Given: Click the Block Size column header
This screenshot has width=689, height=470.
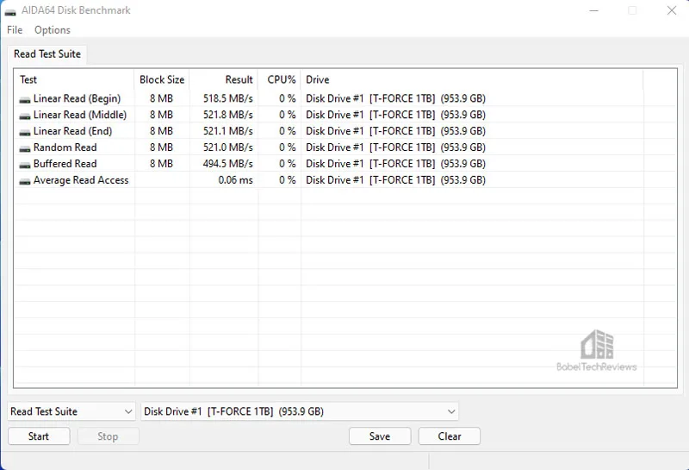Looking at the screenshot, I should pos(162,79).
